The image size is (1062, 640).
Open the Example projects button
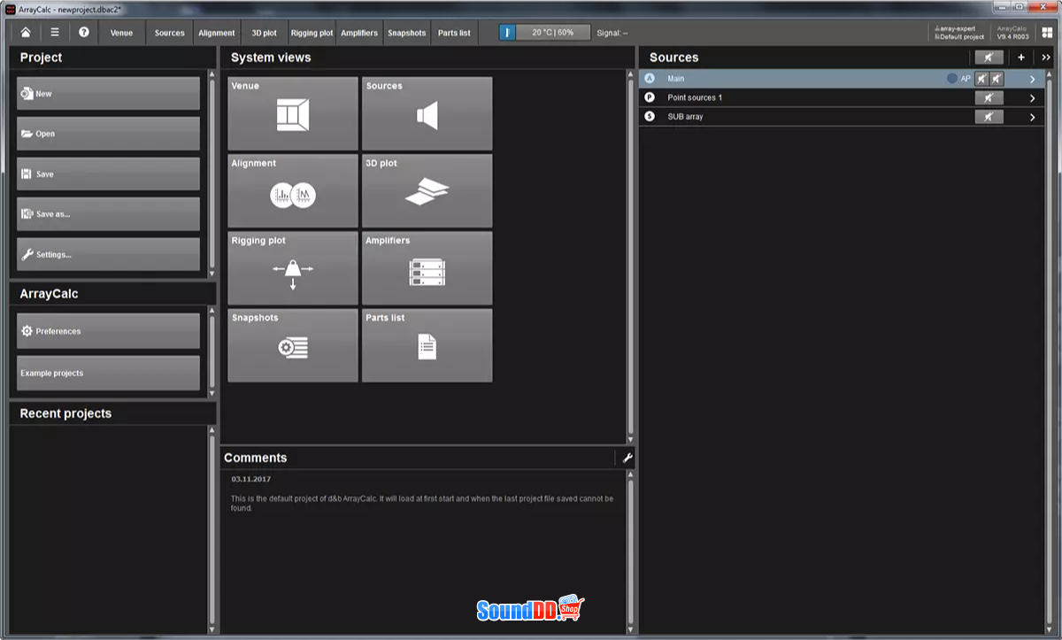coord(108,374)
